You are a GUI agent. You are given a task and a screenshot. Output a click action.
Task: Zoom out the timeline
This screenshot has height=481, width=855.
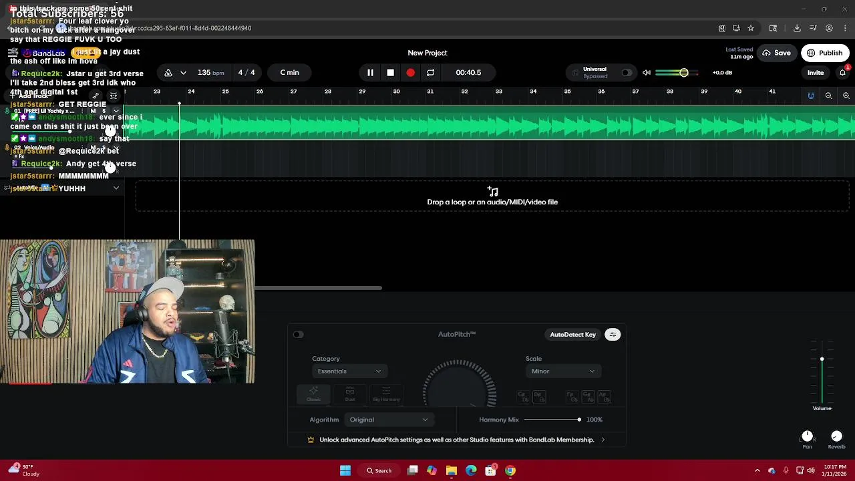tap(828, 96)
